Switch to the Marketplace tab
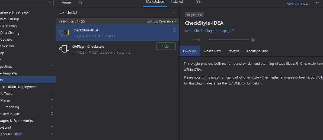 [x=155, y=2]
